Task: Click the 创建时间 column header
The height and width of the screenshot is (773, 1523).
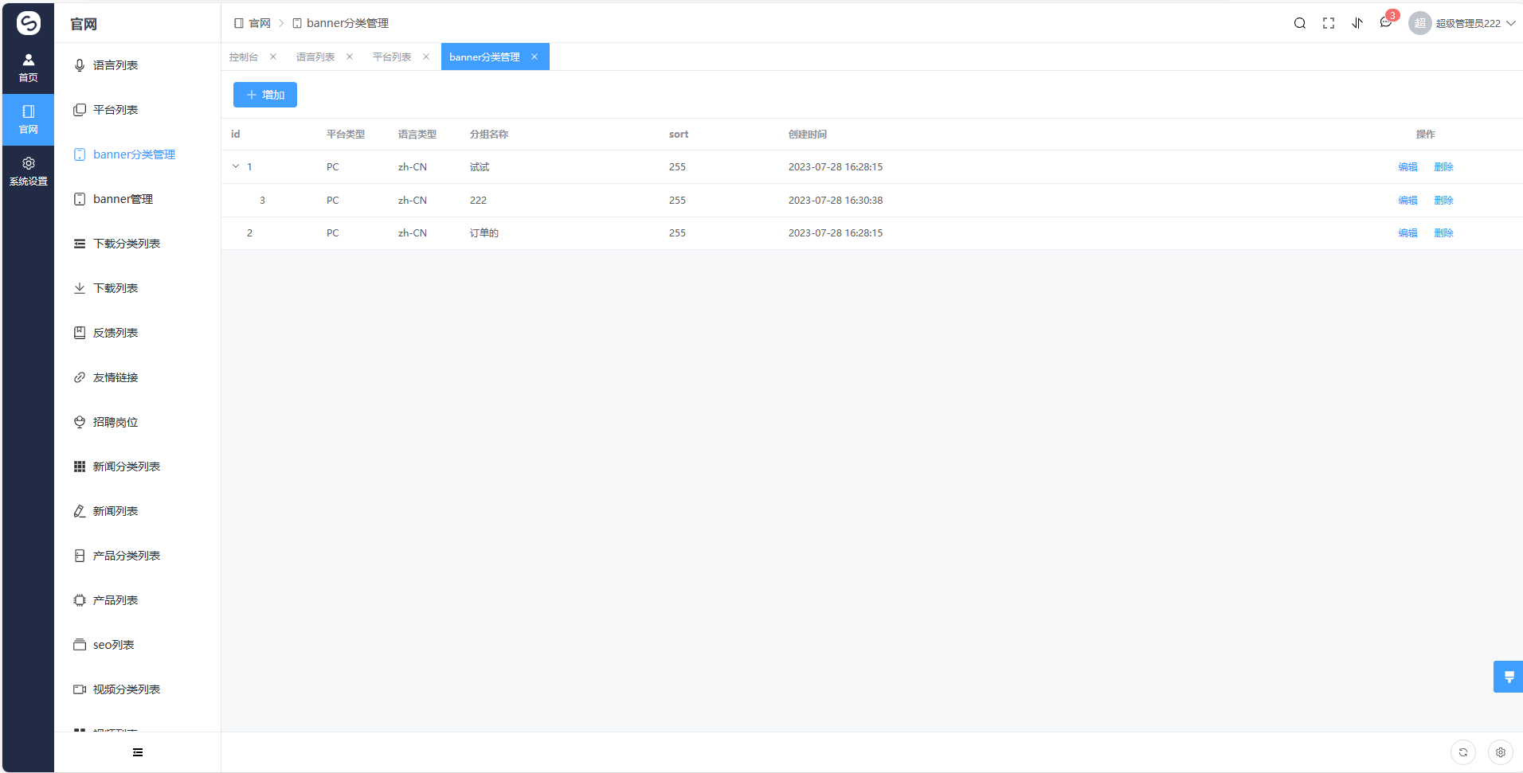Action: [x=808, y=134]
